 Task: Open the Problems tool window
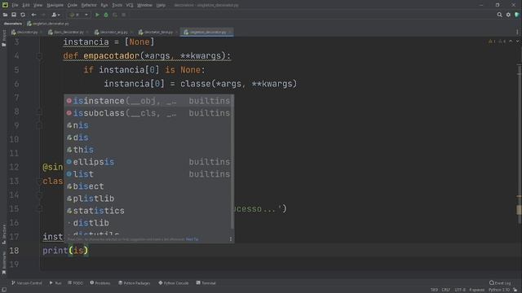pyautogui.click(x=100, y=283)
